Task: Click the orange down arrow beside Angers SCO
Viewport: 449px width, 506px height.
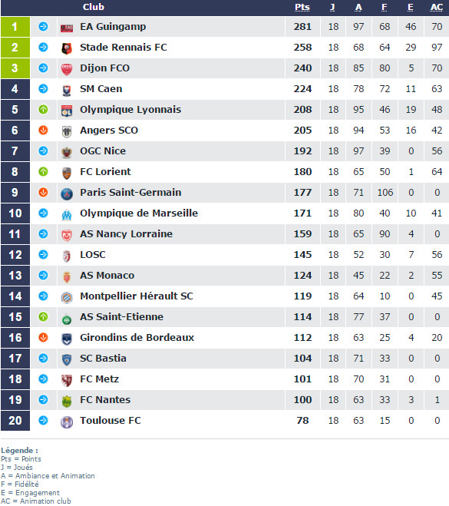Action: 43,131
